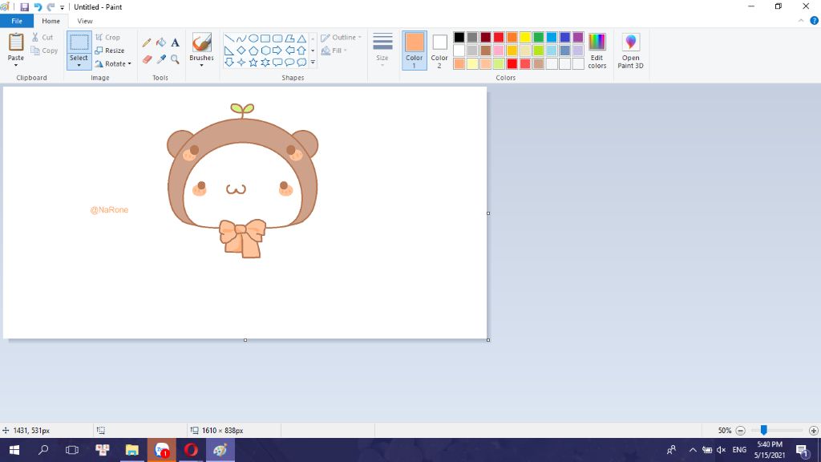Click the Crop button

click(x=108, y=38)
